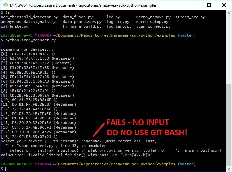Click the 'scanning for devices...' line
This screenshot has width=232, height=172.
tap(27, 49)
